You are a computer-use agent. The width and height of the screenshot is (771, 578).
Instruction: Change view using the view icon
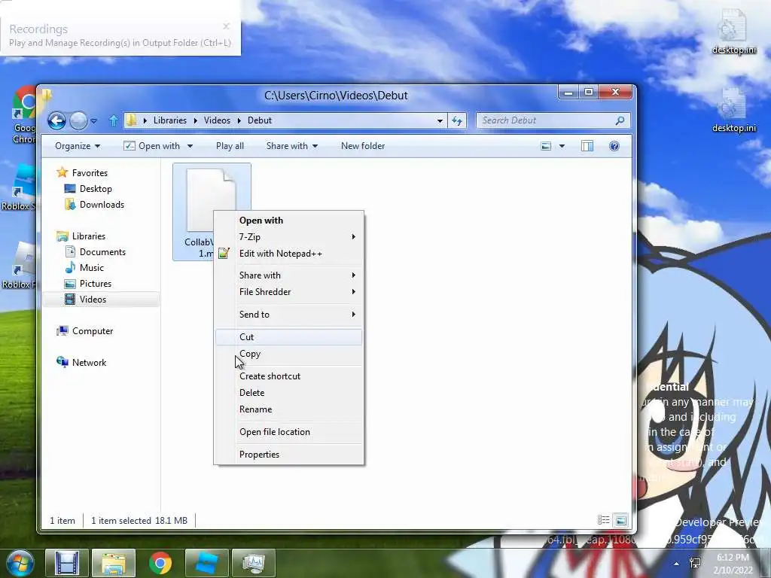546,146
